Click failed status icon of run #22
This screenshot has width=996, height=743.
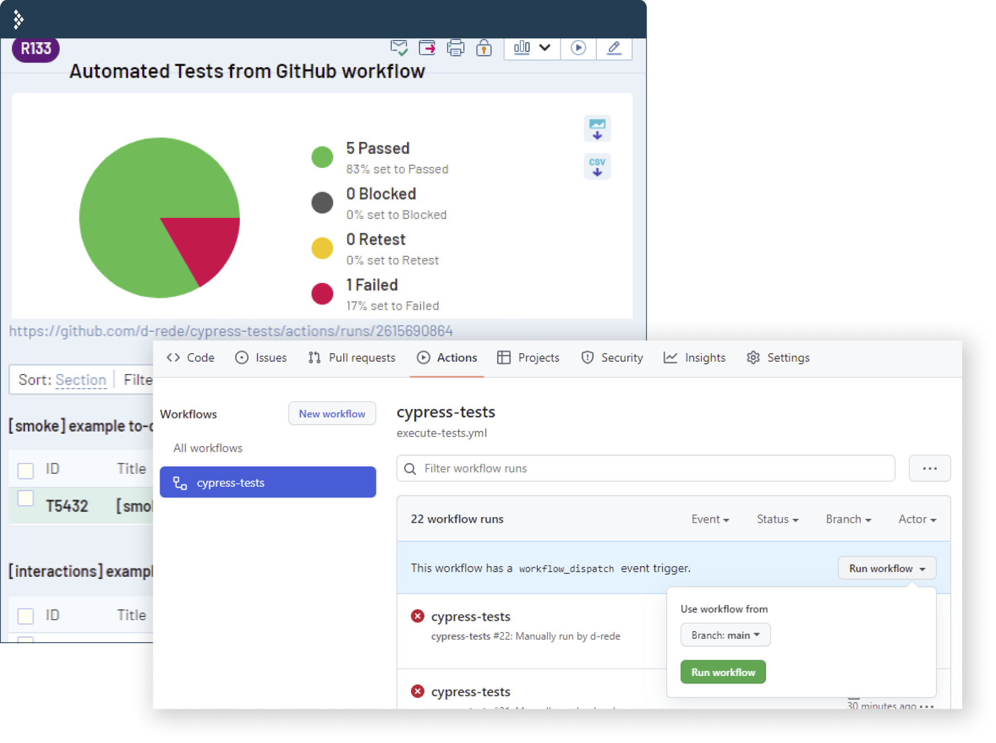pos(417,616)
